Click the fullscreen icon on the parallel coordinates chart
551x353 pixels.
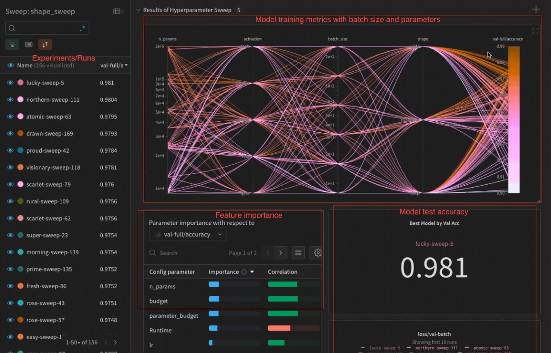[x=536, y=31]
